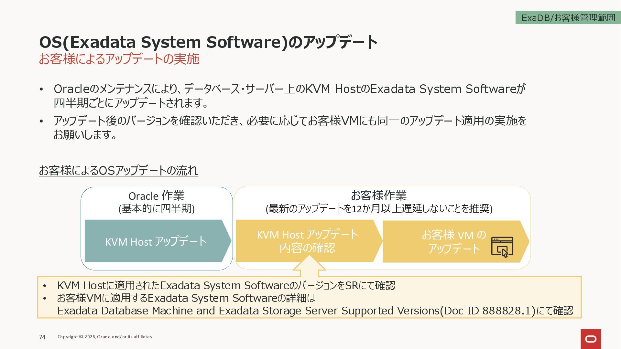
Task: Click the KVM Hostに適用された note line
Action: coord(226,286)
